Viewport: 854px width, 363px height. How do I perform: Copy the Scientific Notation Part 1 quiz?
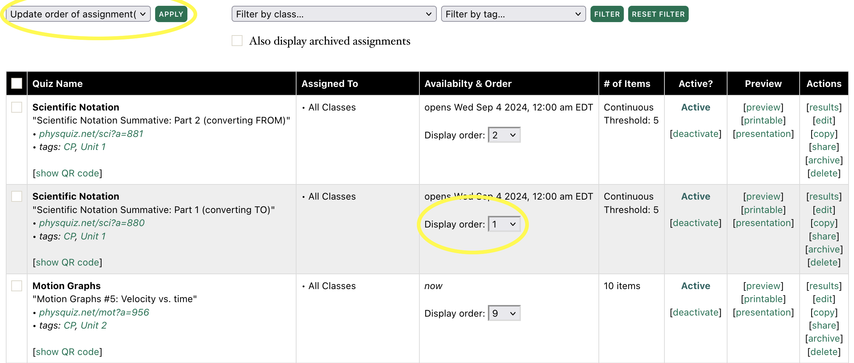pos(824,223)
